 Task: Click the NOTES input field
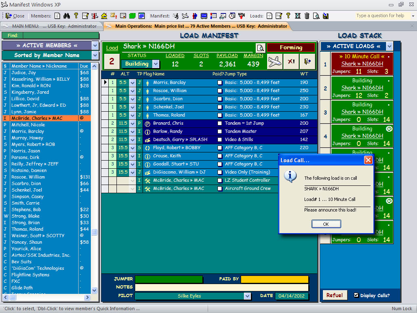click(x=222, y=287)
